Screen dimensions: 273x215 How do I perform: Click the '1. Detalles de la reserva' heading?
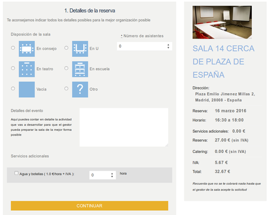pos(90,11)
